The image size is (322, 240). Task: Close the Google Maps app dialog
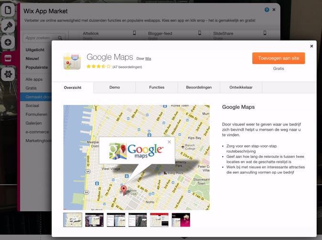311,46
